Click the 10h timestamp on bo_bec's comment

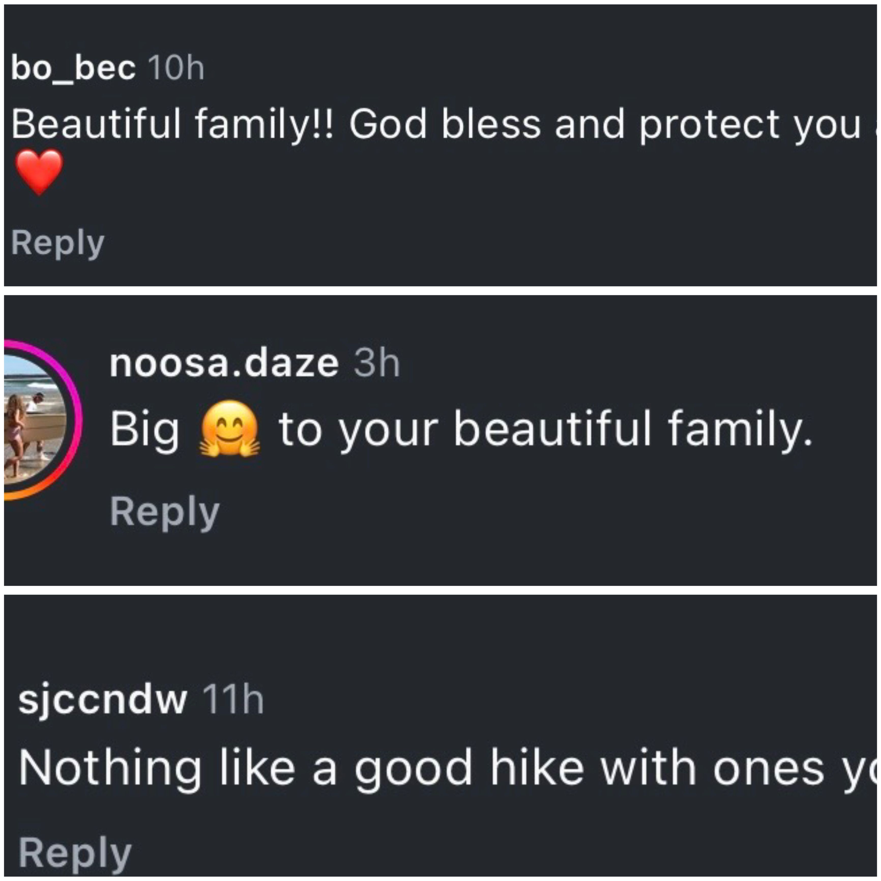pyautogui.click(x=176, y=68)
